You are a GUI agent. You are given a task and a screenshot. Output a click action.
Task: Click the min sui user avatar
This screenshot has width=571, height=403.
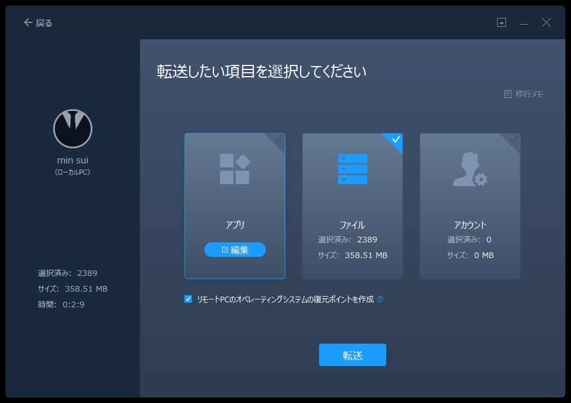click(73, 129)
